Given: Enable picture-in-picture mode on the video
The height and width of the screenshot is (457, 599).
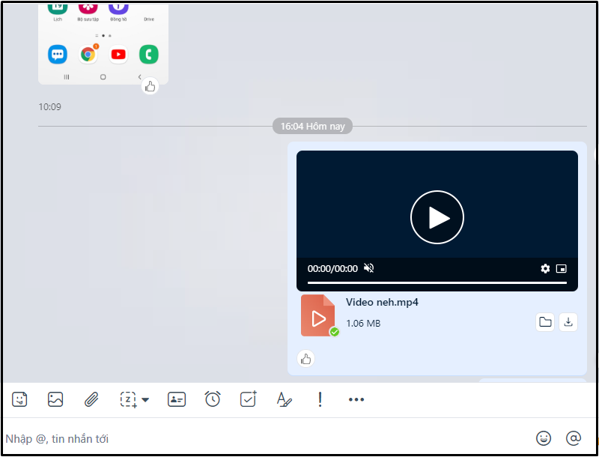Looking at the screenshot, I should coord(562,268).
